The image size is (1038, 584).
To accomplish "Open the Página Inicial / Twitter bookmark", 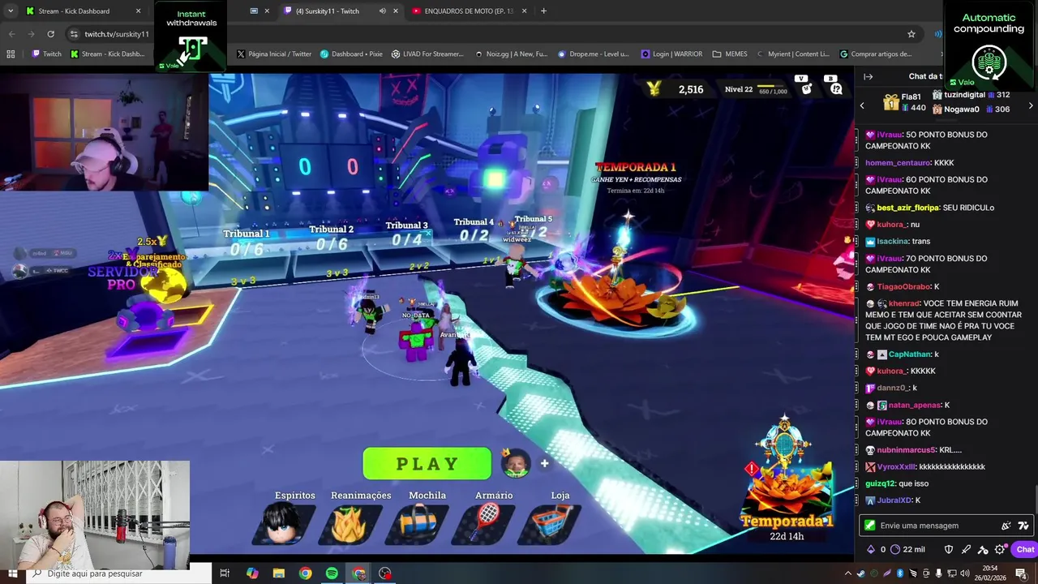I will pos(274,54).
